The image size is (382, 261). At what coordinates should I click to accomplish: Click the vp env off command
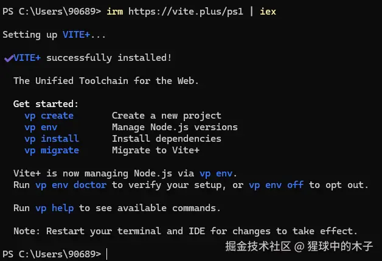tap(276, 185)
